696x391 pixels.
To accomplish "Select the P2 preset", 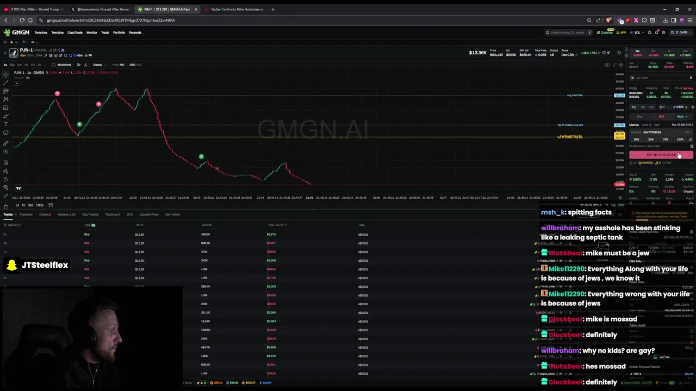I will pyautogui.click(x=643, y=107).
